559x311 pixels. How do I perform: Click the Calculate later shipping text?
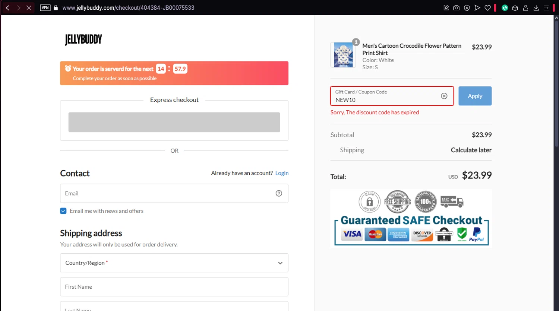[471, 150]
